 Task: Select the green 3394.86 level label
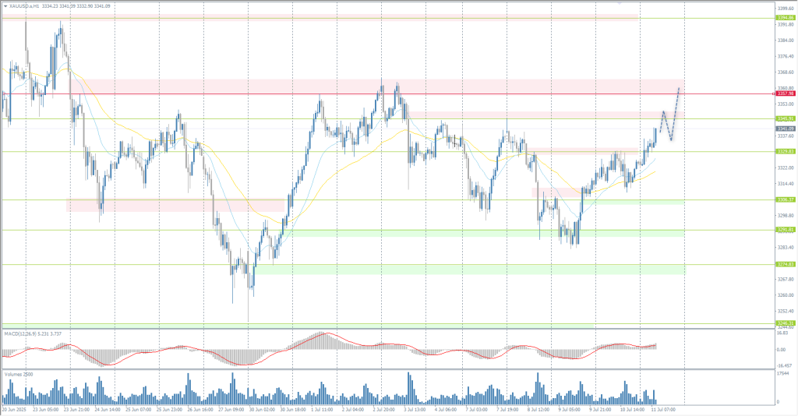coord(785,17)
